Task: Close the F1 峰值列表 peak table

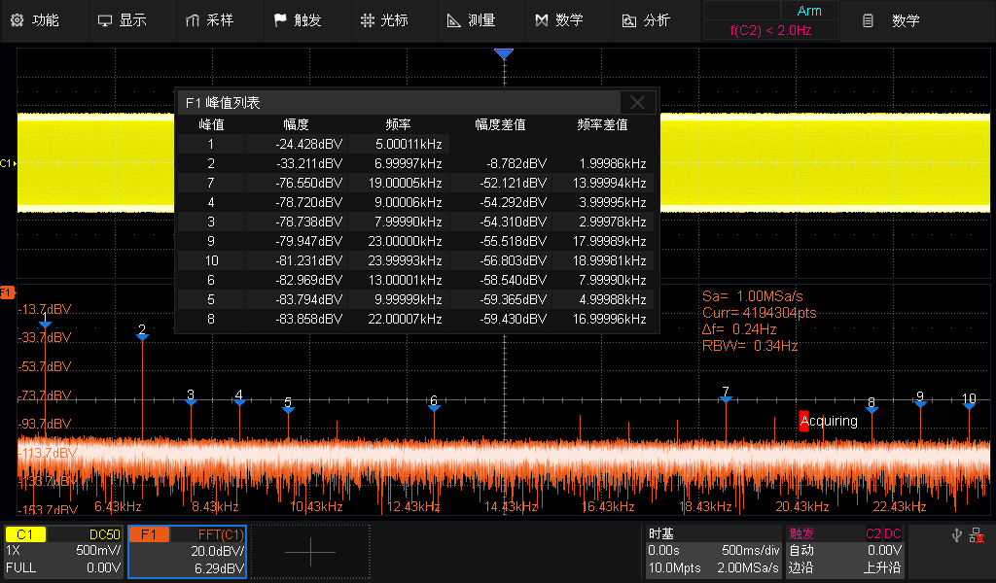Action: point(638,102)
